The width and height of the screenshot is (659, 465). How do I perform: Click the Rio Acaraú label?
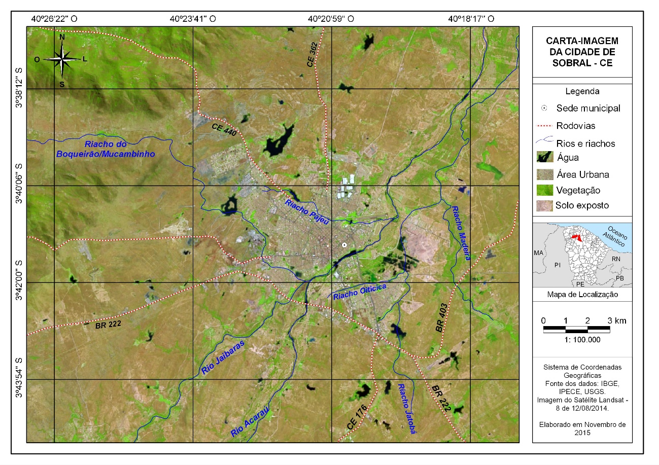point(249,421)
